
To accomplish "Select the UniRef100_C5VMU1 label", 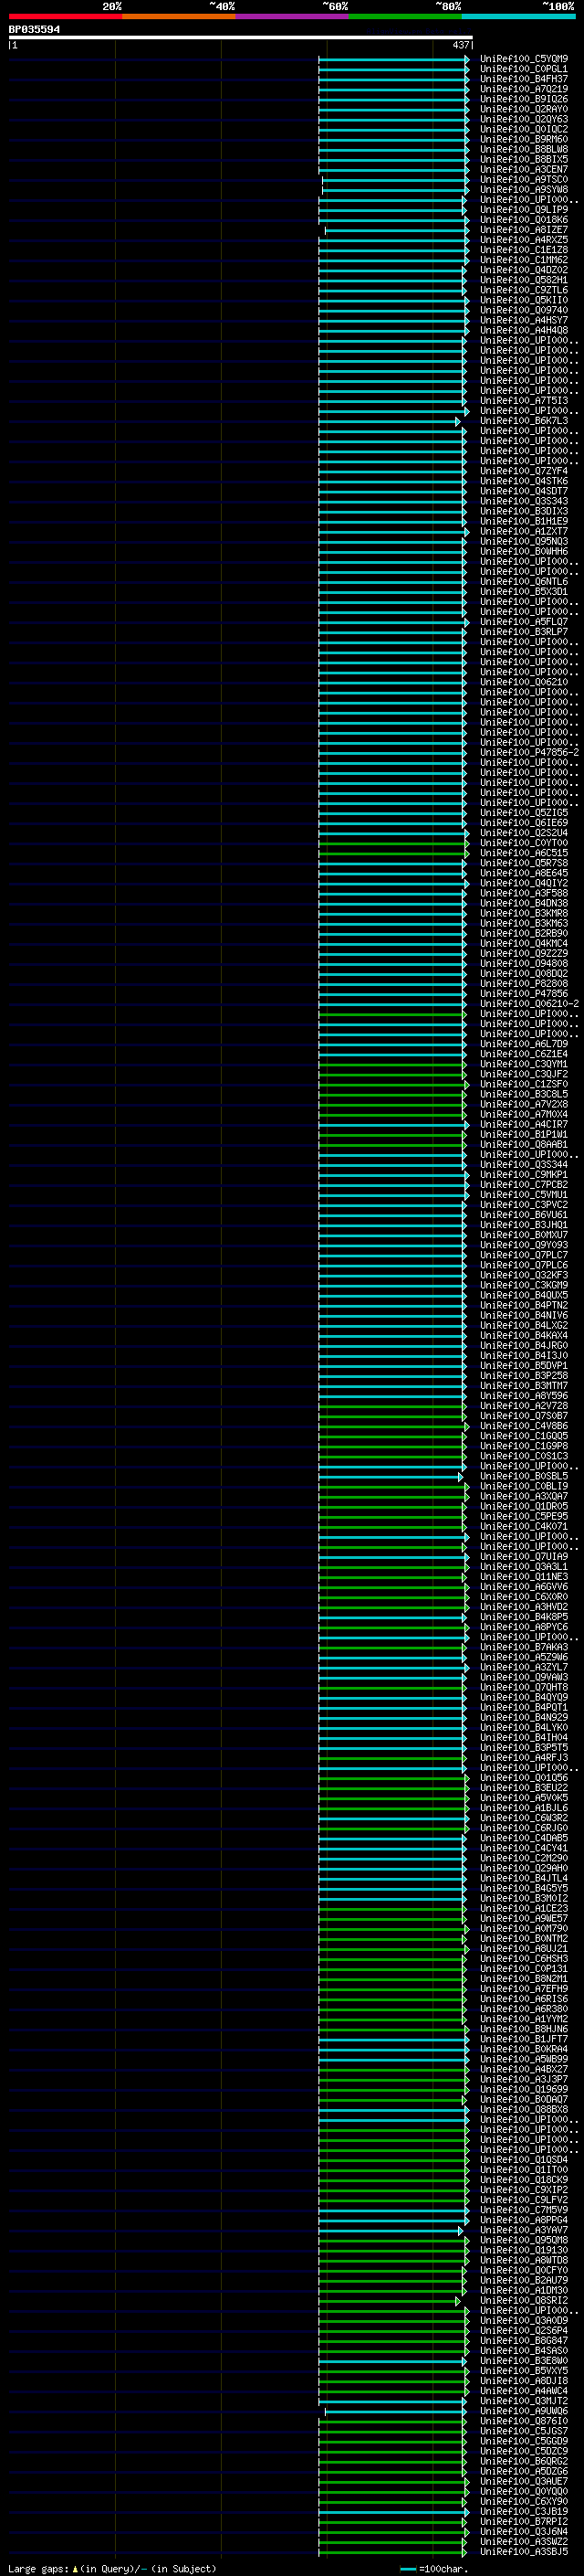I will click(x=524, y=1195).
